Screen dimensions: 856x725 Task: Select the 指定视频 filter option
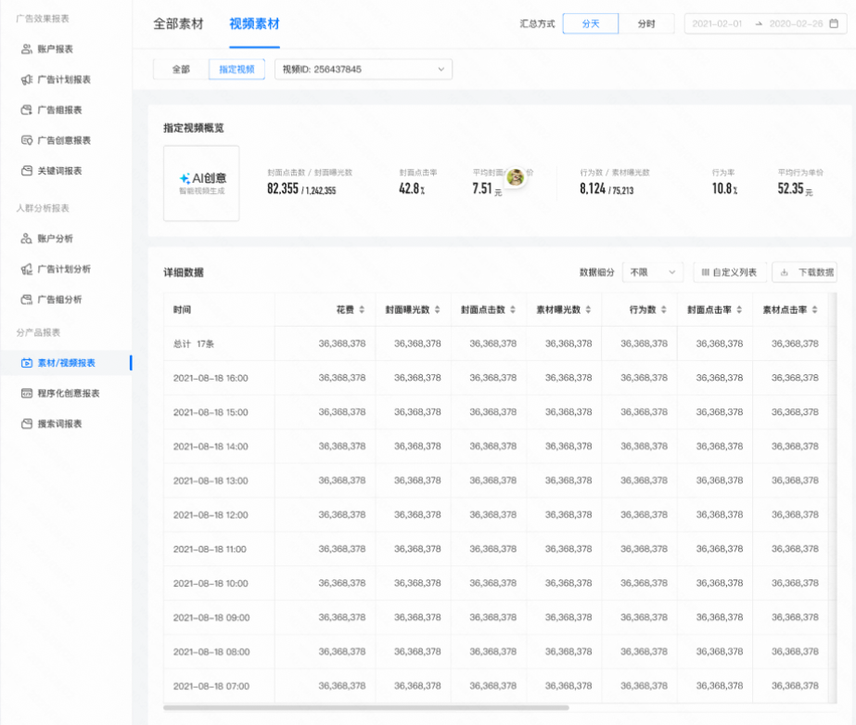click(236, 69)
